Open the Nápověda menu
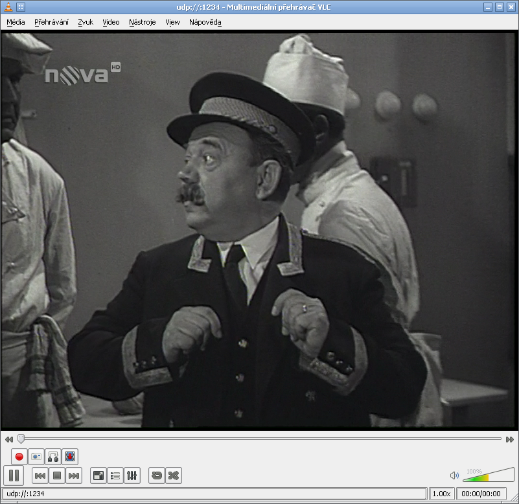This screenshot has width=519, height=504. coord(205,22)
